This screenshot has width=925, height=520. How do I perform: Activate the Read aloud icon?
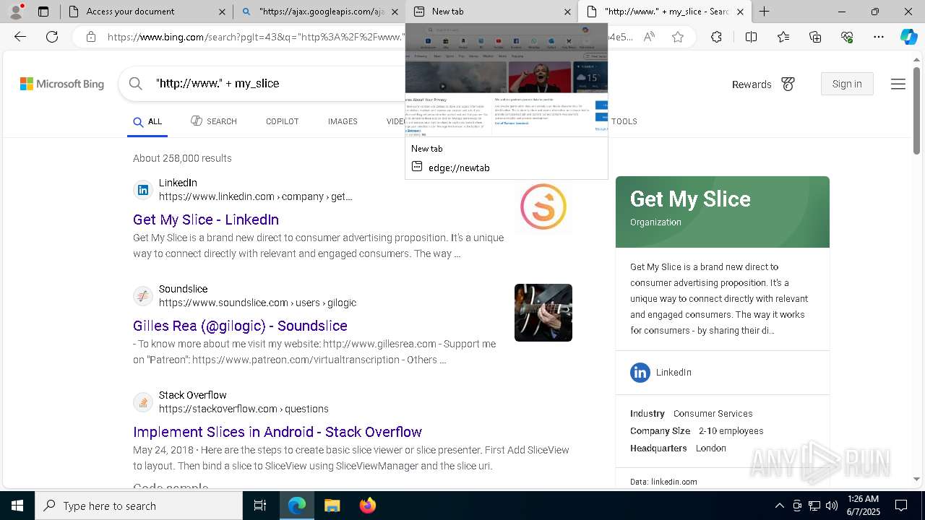pos(649,37)
